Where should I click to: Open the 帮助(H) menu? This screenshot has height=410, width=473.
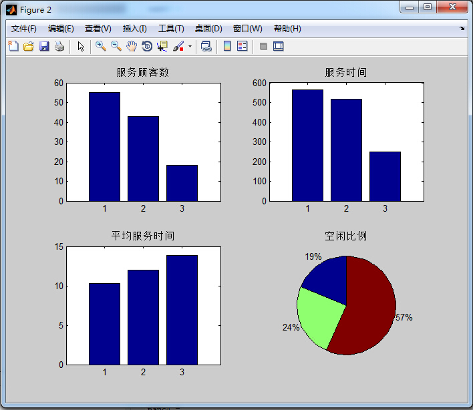click(x=287, y=29)
